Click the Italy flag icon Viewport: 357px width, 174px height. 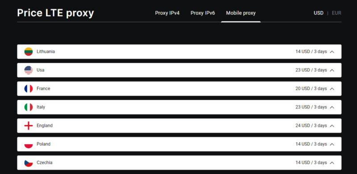(x=29, y=107)
